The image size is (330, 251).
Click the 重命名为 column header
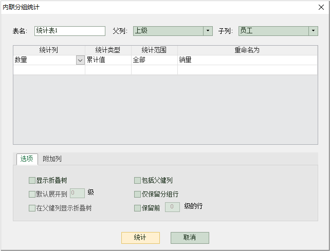pyautogui.click(x=247, y=50)
